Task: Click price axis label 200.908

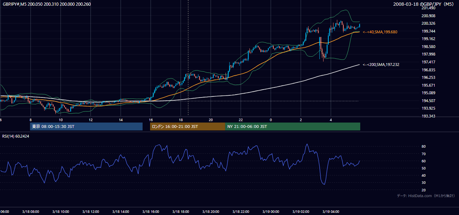Action: [x=429, y=16]
